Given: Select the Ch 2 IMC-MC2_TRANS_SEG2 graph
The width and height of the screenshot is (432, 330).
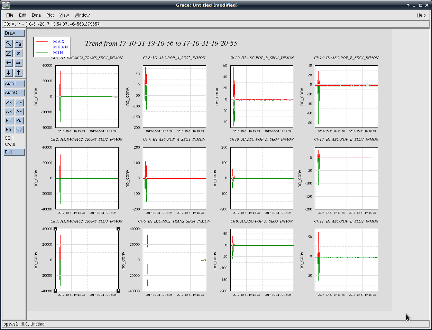Looking at the screenshot, I should [x=87, y=178].
